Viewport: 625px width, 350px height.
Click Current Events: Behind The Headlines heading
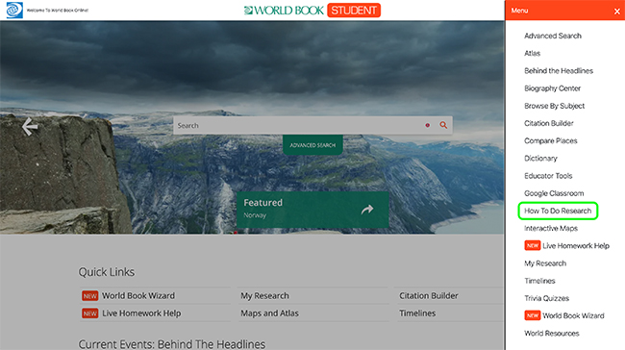tap(172, 344)
